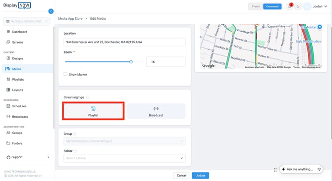The height and width of the screenshot is (181, 332).
Task: Click the Broadcasts sidebar icon
Action: 8,116
